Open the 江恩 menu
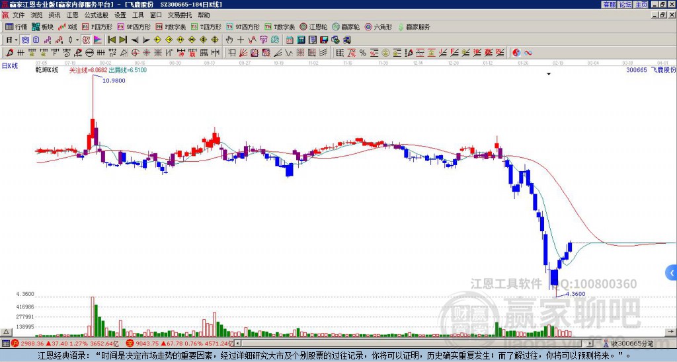This screenshot has width=677, height=362. point(72,15)
